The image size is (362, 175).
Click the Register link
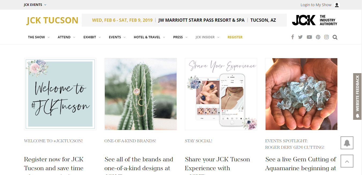[x=235, y=37]
